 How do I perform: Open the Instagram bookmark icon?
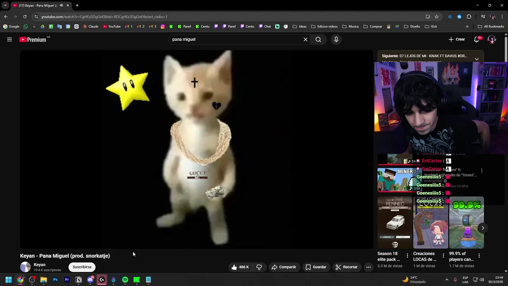[x=163, y=27]
